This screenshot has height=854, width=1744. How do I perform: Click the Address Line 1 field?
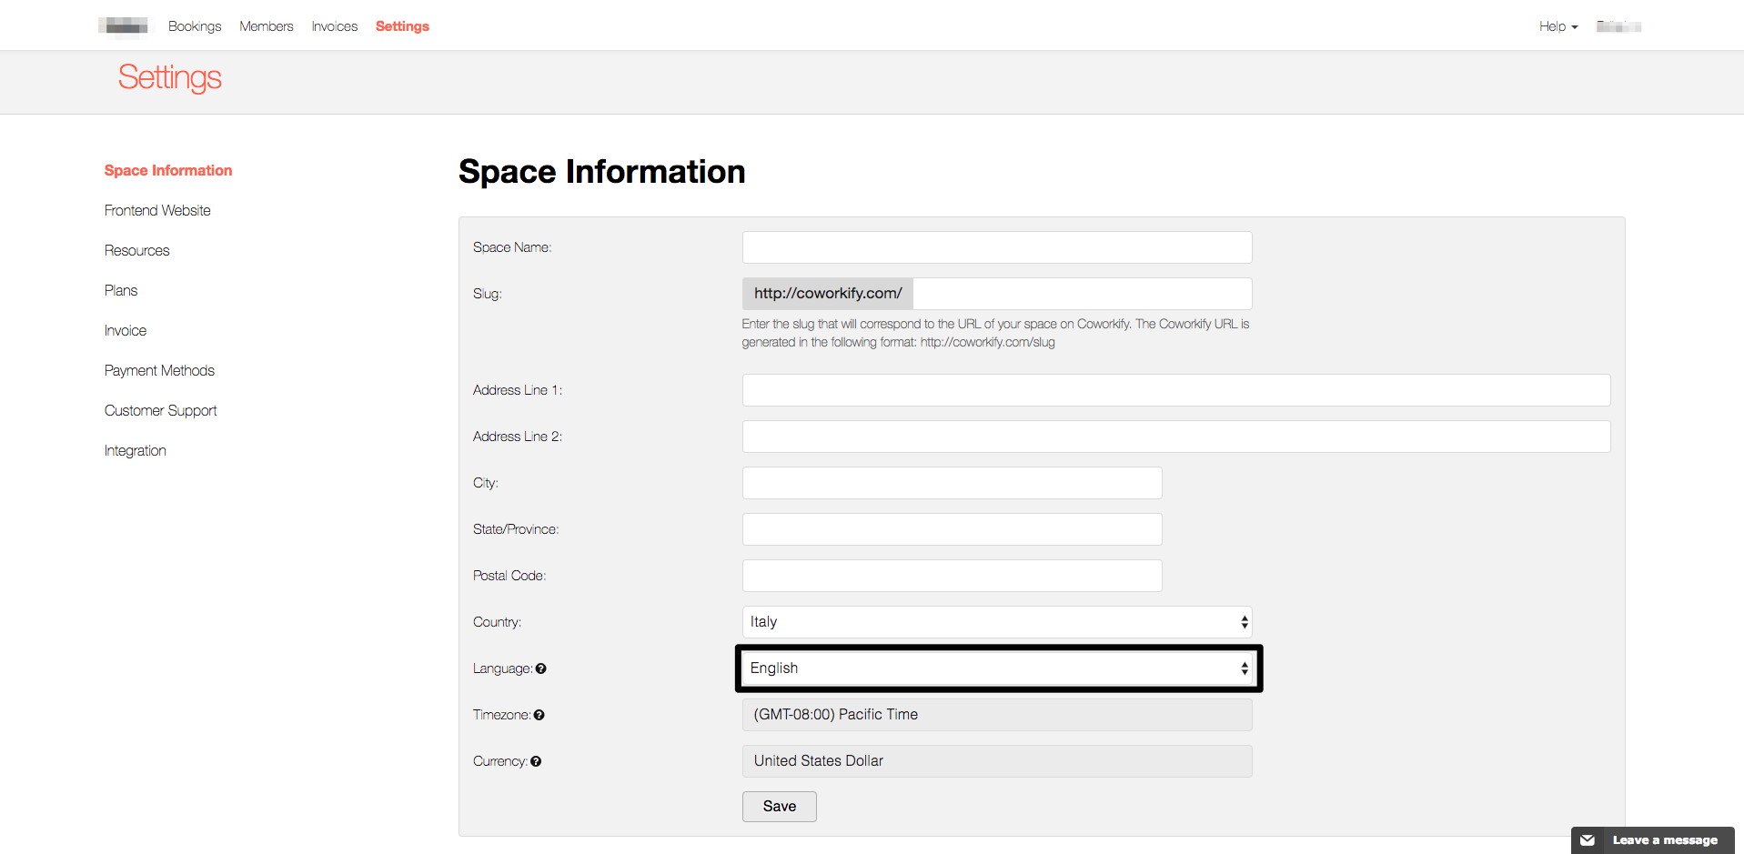click(x=1176, y=390)
